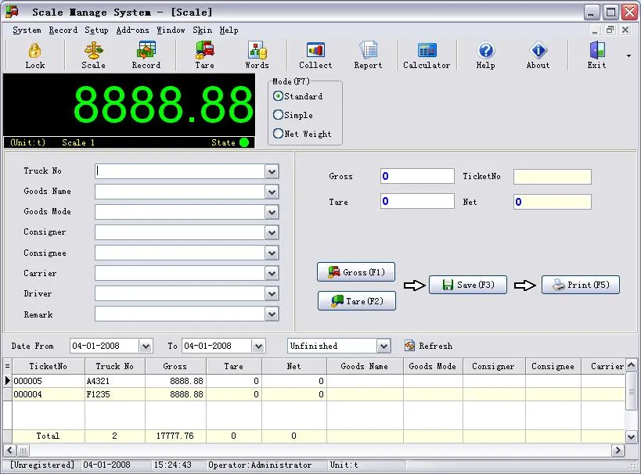Click the Gross(F1) button

pos(356,272)
